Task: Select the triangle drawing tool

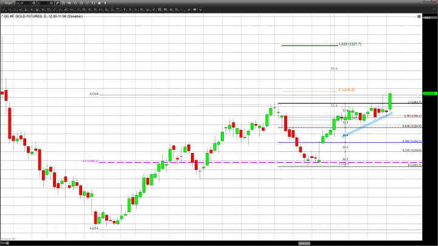Action: coord(60,10)
